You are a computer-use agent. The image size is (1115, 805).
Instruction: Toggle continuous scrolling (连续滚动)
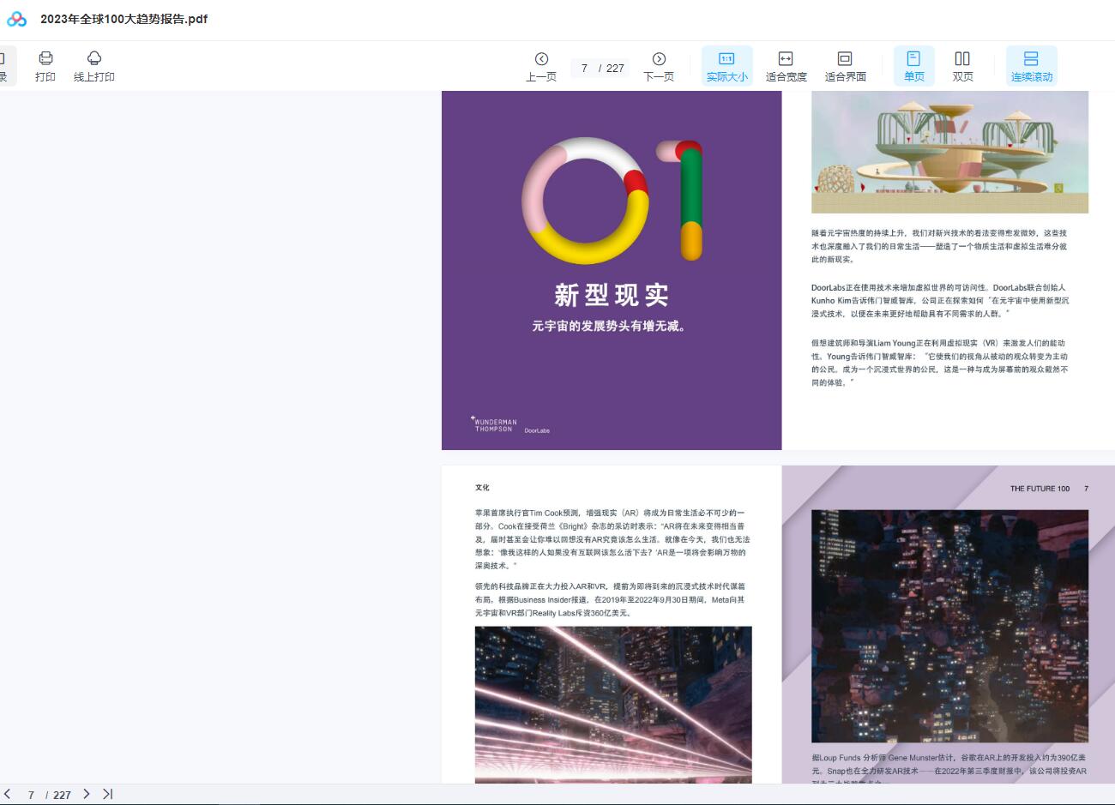1031,66
